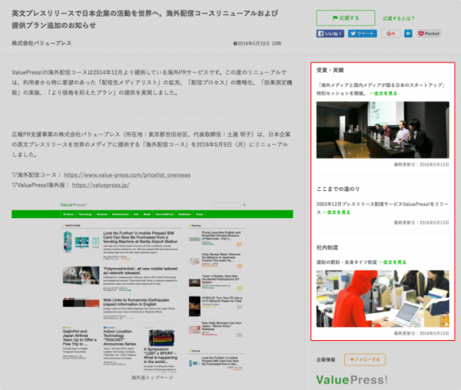Click the orange フォローする button

(365, 359)
